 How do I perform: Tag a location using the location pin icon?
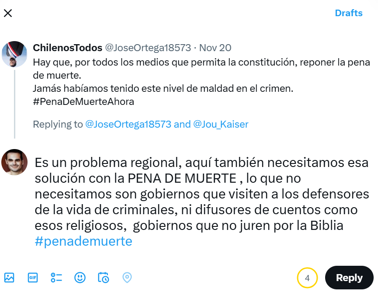click(x=127, y=278)
